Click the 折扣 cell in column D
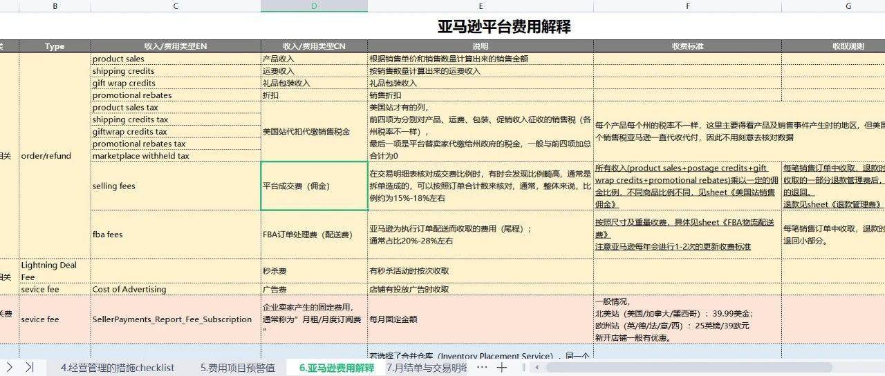Viewport: 885px width, 376px height. (314, 95)
